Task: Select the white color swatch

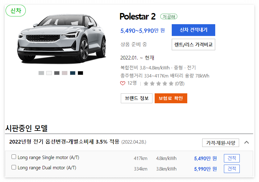Action: 49,73
